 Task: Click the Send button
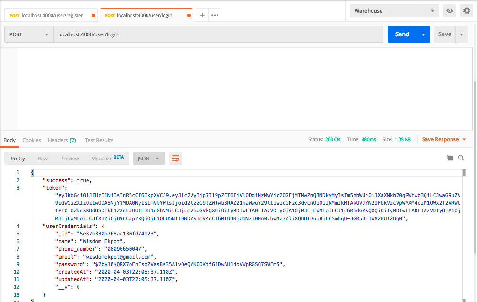coord(402,34)
